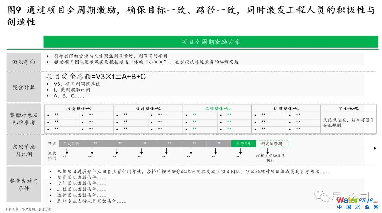Click the 正式签约 timeline segment

click(71, 144)
